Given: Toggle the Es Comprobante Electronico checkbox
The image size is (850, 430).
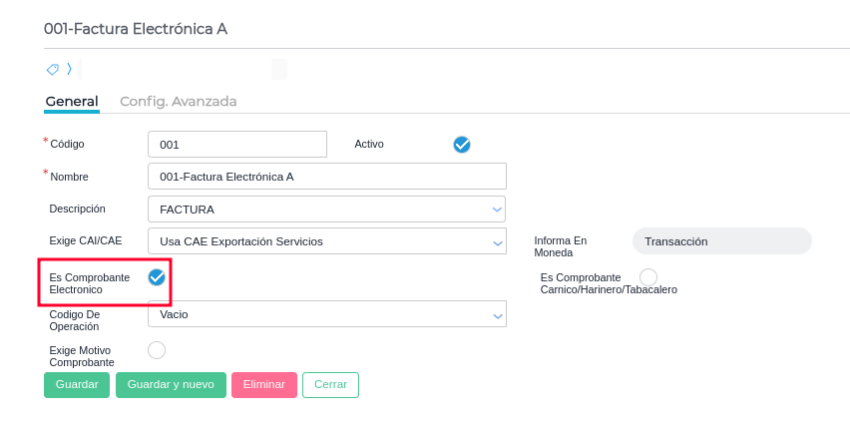Looking at the screenshot, I should (157, 277).
